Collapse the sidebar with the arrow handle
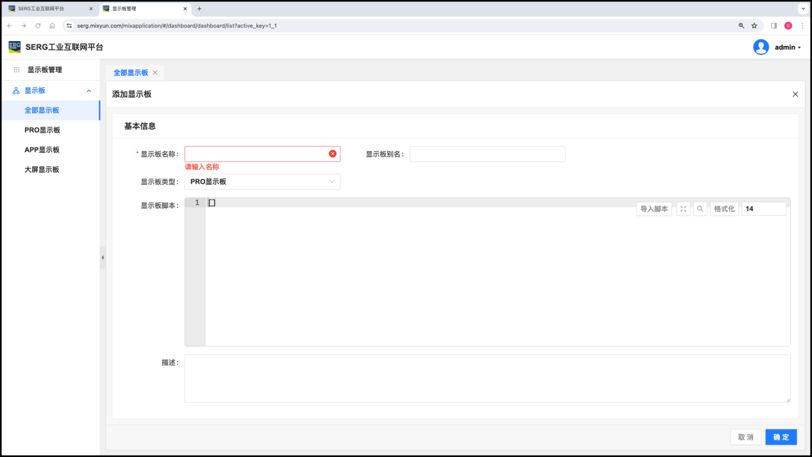 (x=103, y=257)
